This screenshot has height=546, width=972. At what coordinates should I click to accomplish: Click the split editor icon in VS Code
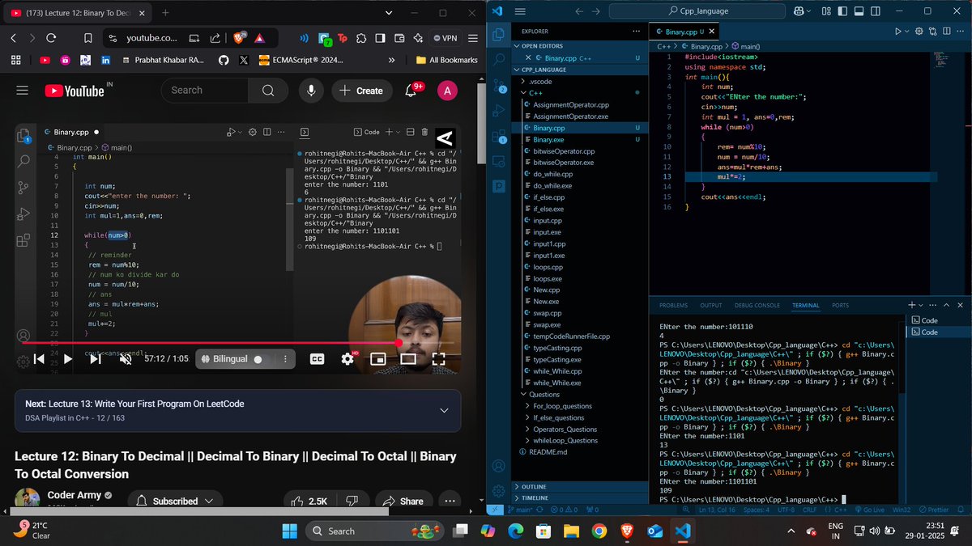tap(946, 31)
